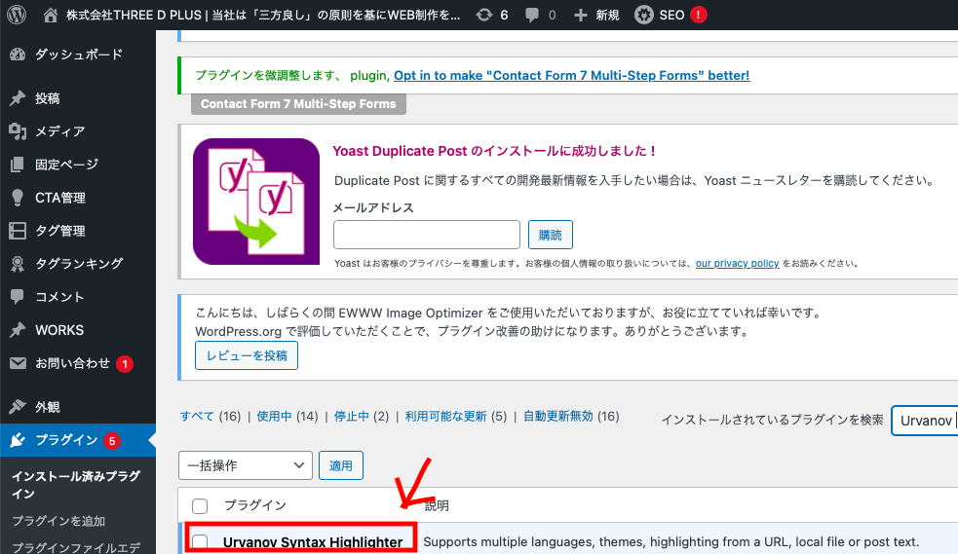Viewport: 958px width, 554px height.
Task: Click the プラグイン update count badge 5
Action: (x=111, y=440)
